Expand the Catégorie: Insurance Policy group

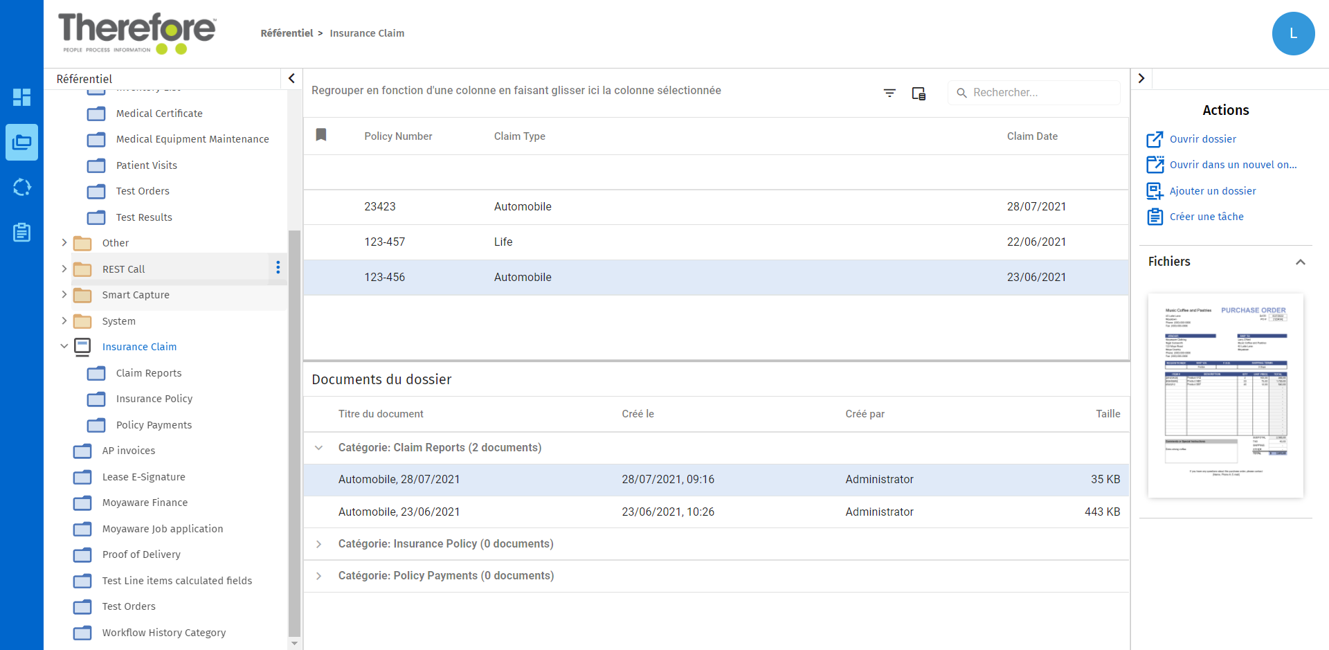(x=319, y=543)
